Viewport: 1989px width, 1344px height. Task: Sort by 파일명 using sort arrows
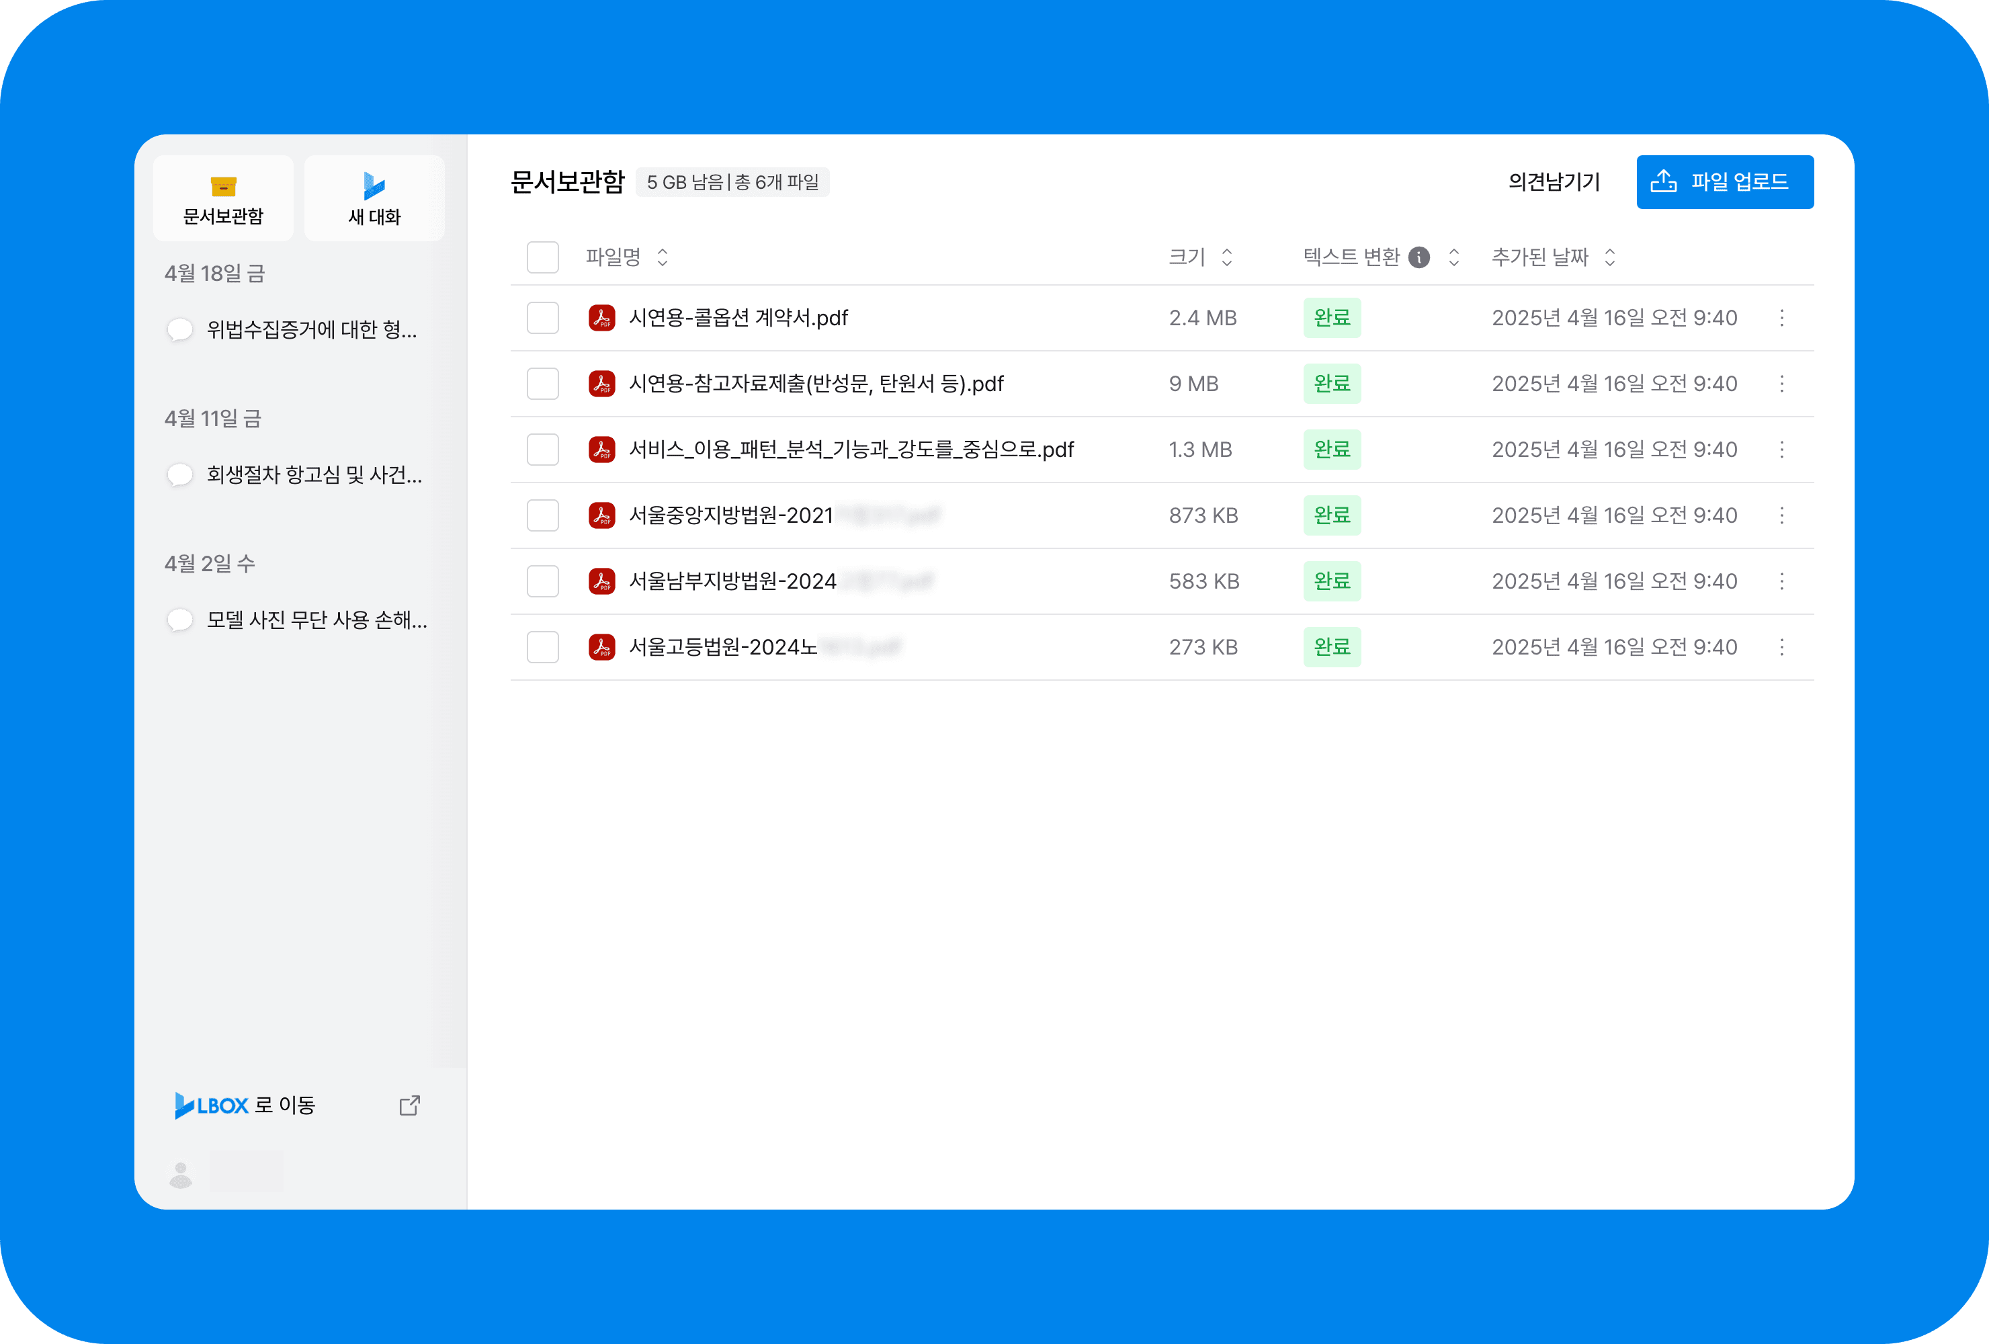pyautogui.click(x=663, y=257)
